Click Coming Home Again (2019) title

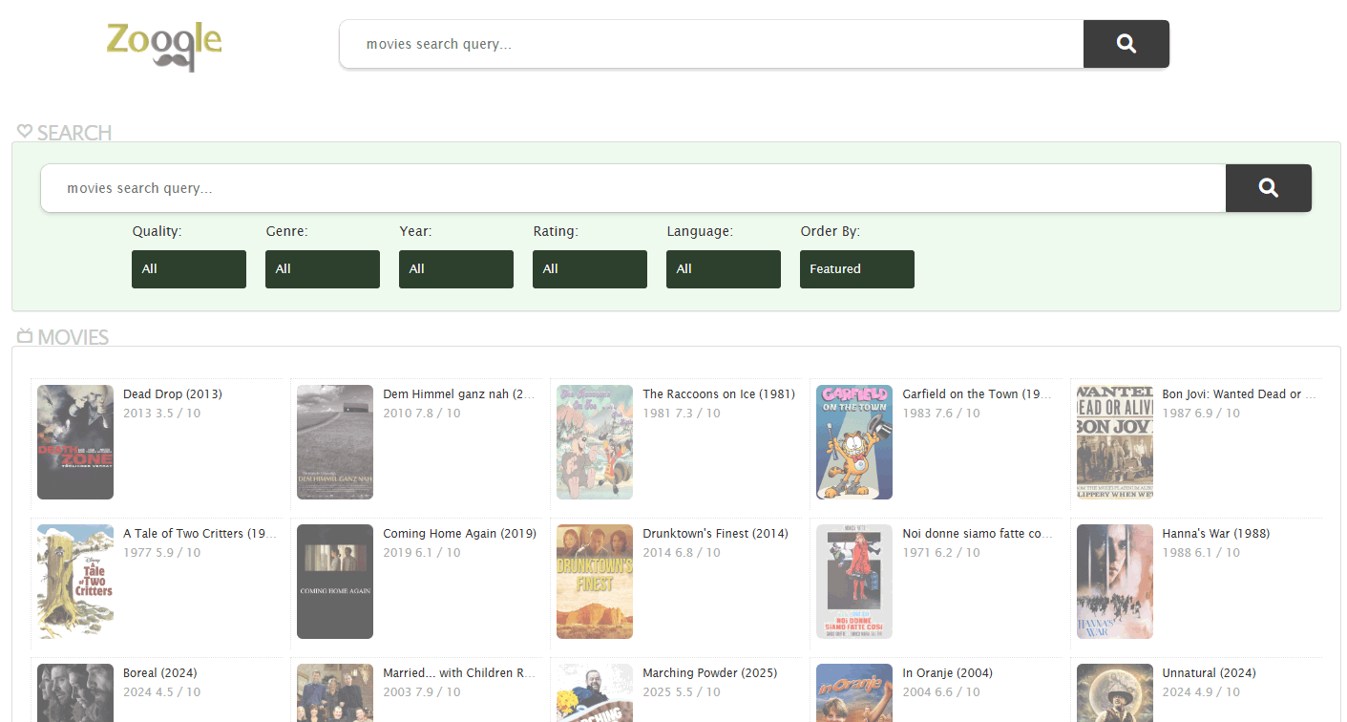pyautogui.click(x=459, y=534)
